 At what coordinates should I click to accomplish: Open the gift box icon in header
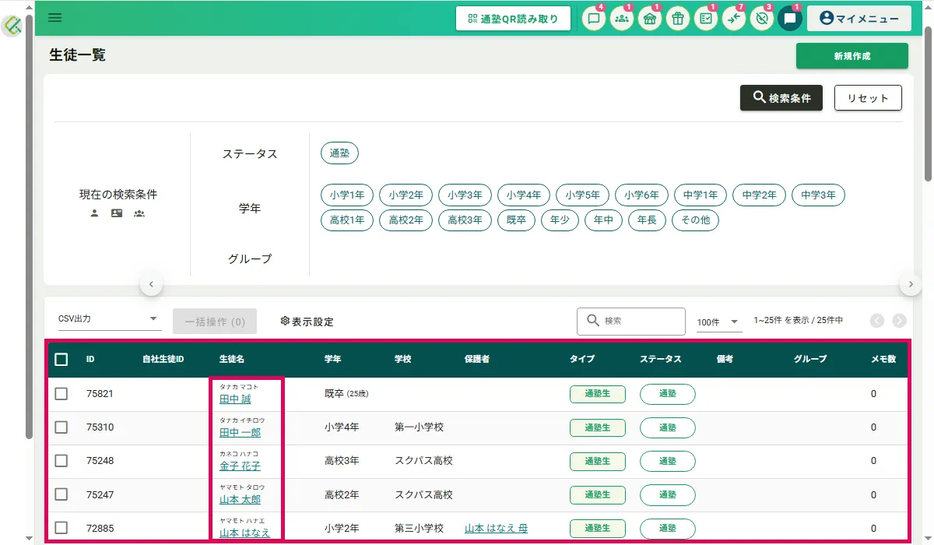point(678,19)
